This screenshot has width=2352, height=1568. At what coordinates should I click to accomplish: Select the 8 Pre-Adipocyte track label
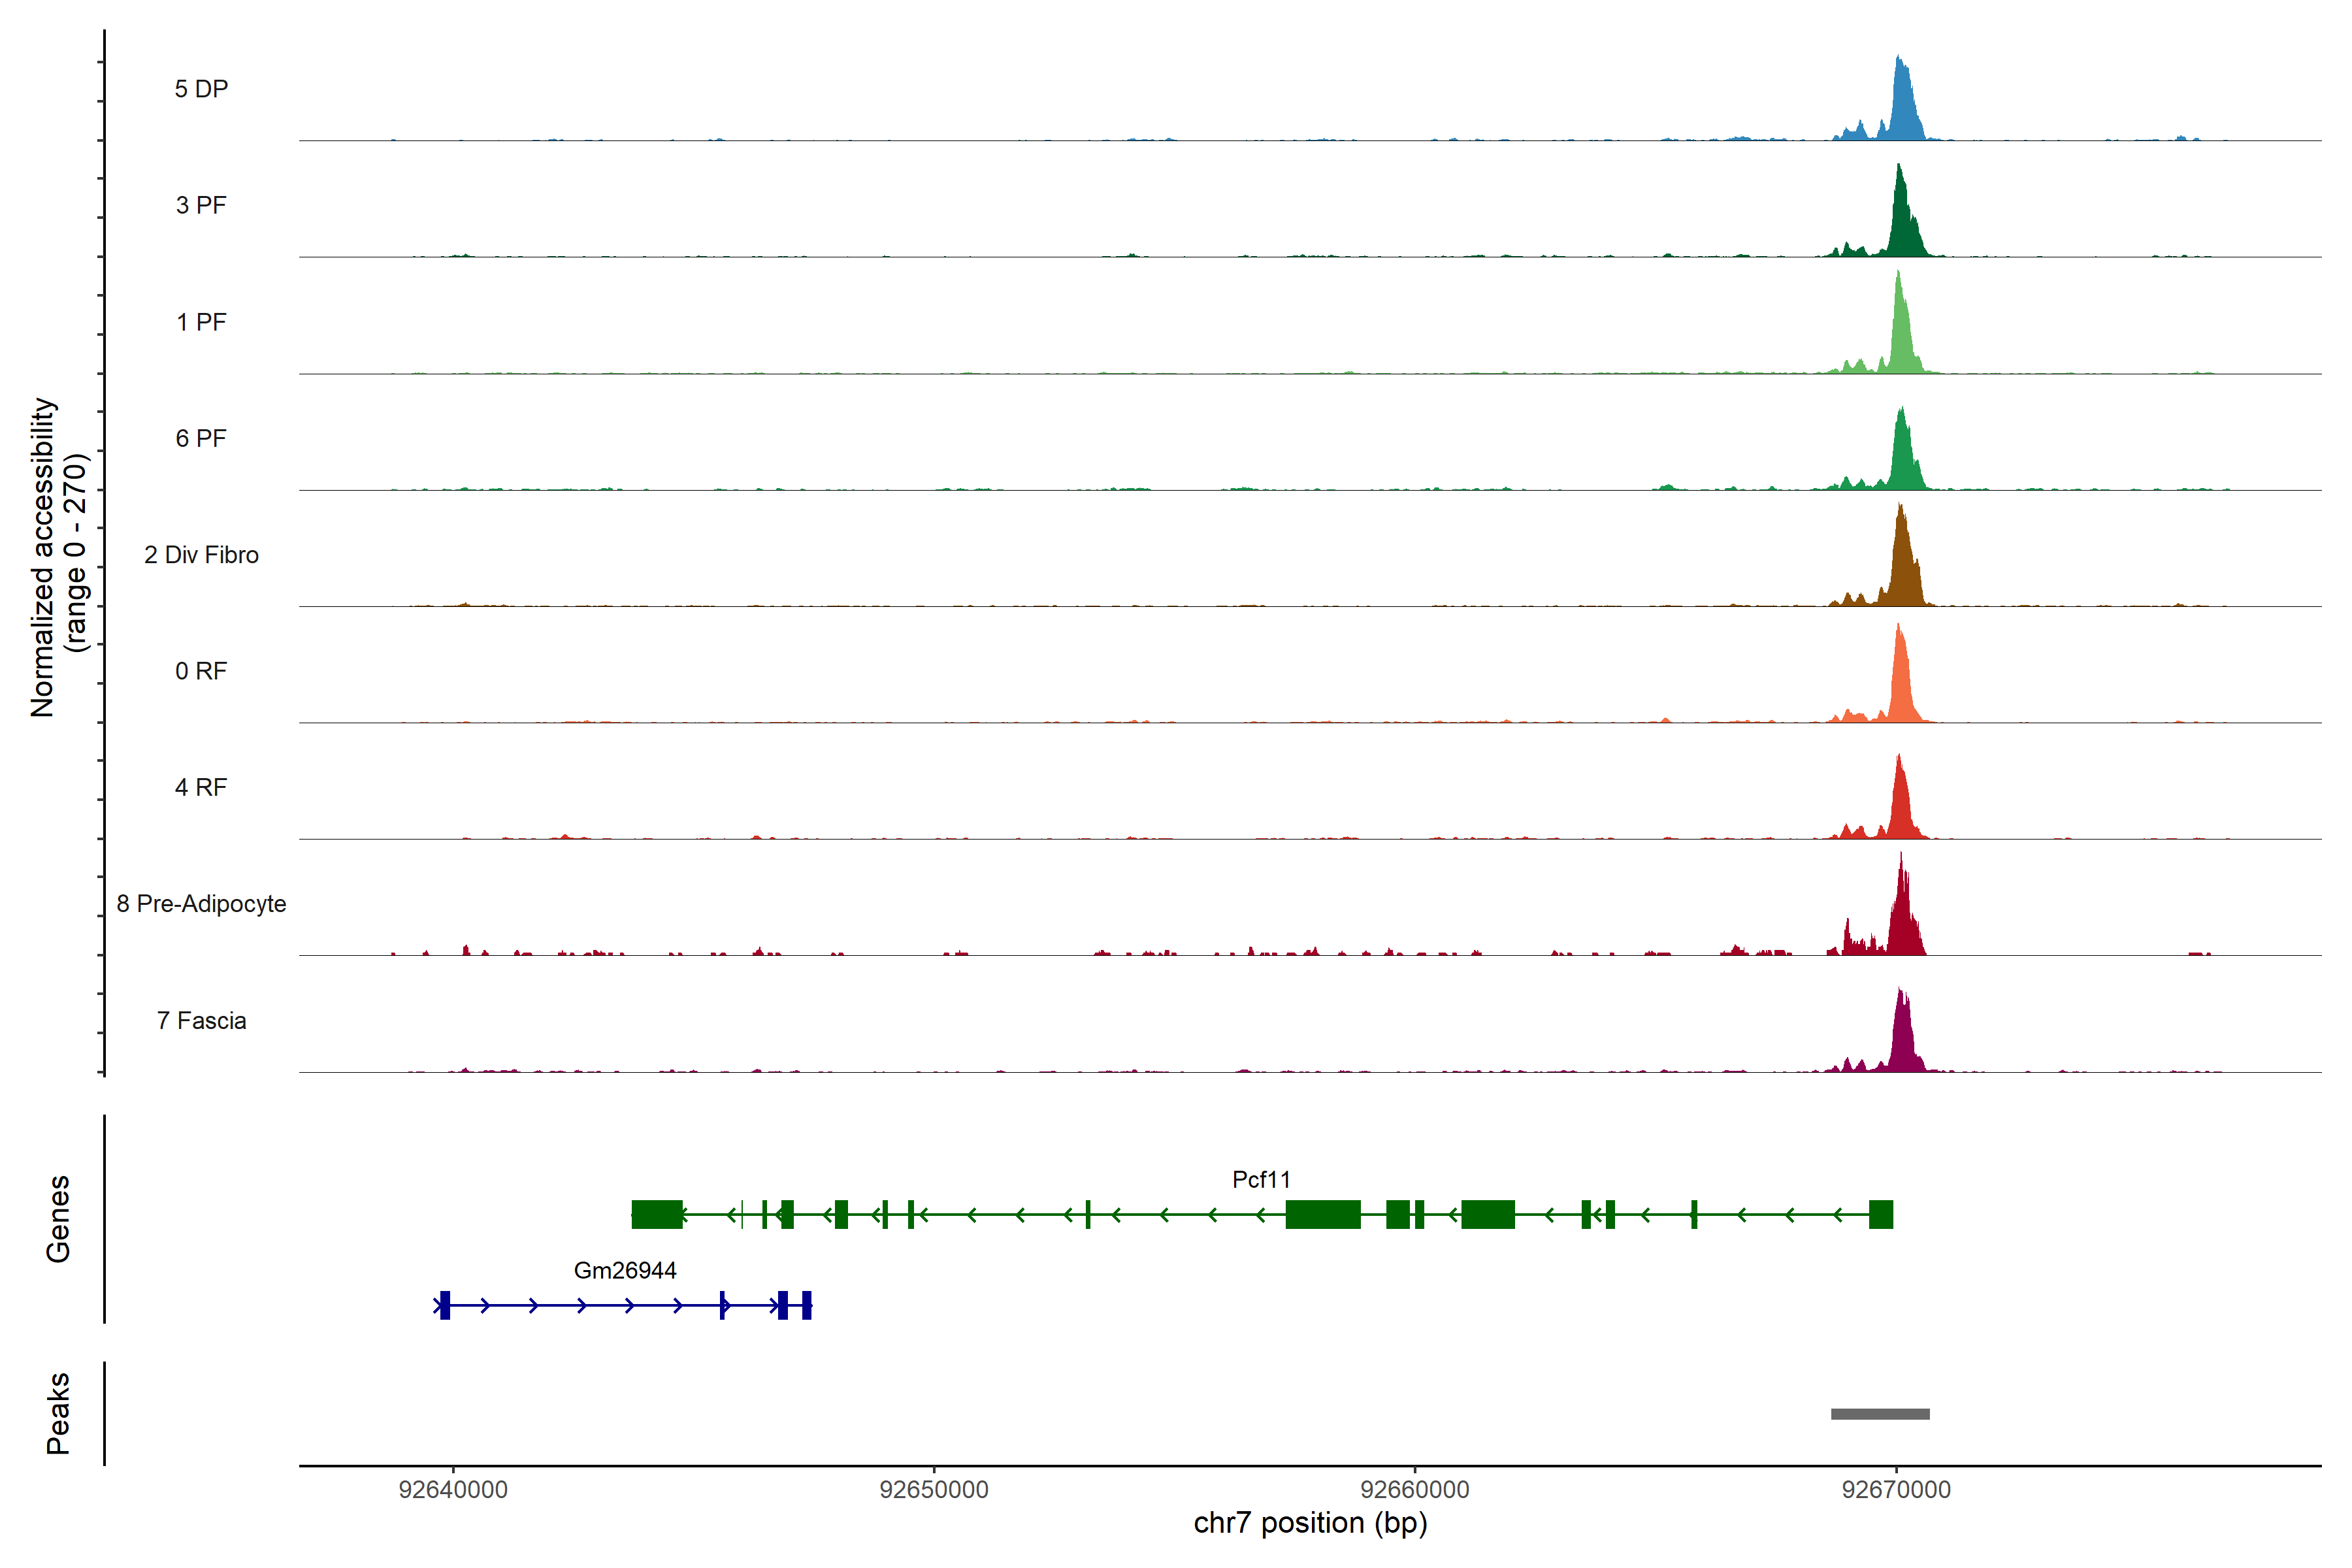tap(201, 904)
